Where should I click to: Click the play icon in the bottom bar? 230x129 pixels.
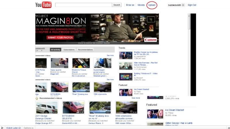coord(2,128)
